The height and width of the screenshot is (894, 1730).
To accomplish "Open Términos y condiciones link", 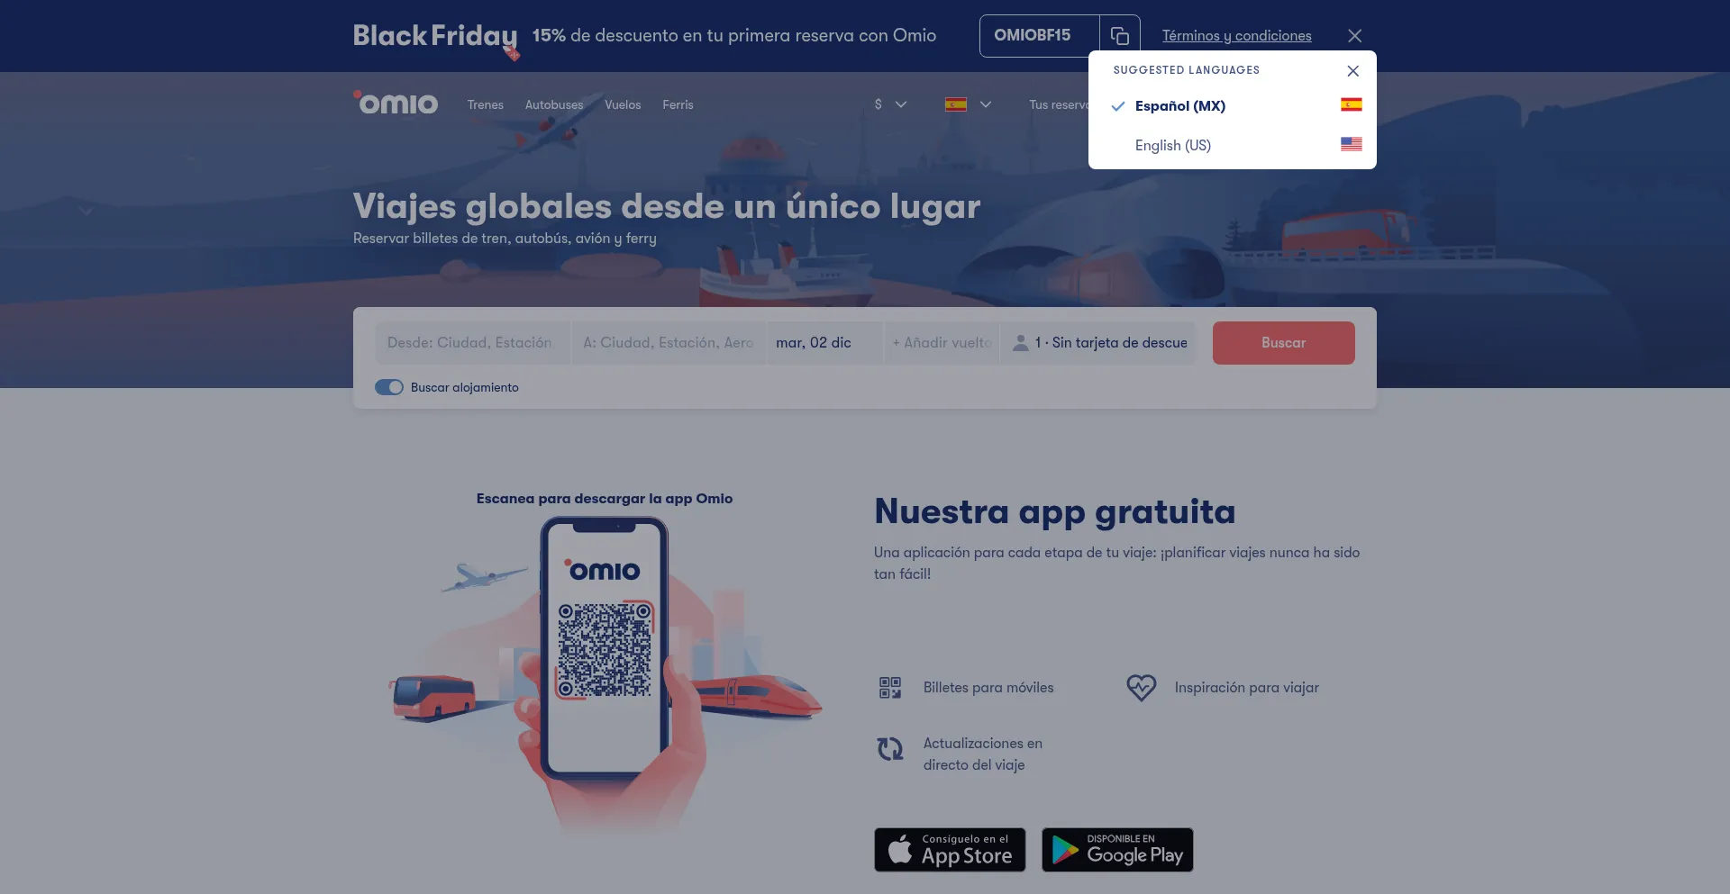I will 1236,36.
